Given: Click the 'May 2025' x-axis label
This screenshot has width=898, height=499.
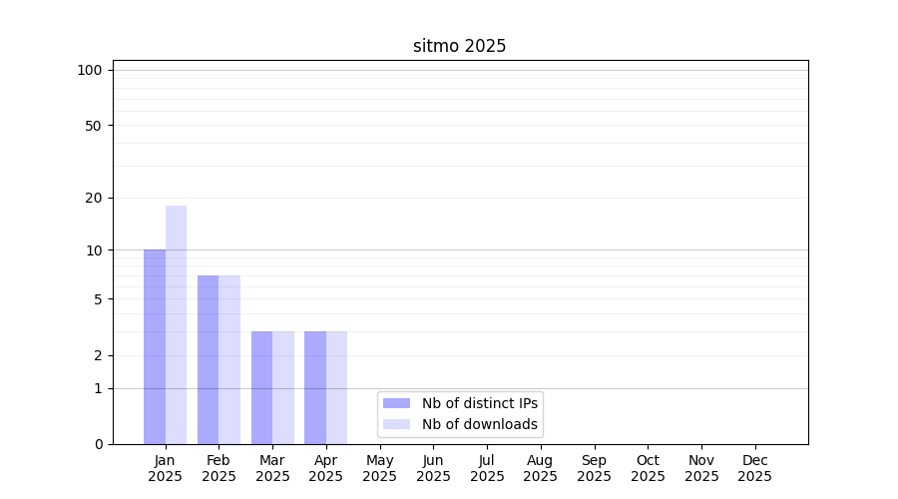Looking at the screenshot, I should (380, 468).
